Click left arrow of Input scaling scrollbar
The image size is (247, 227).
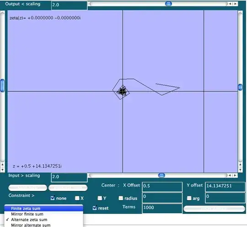pos(230,175)
